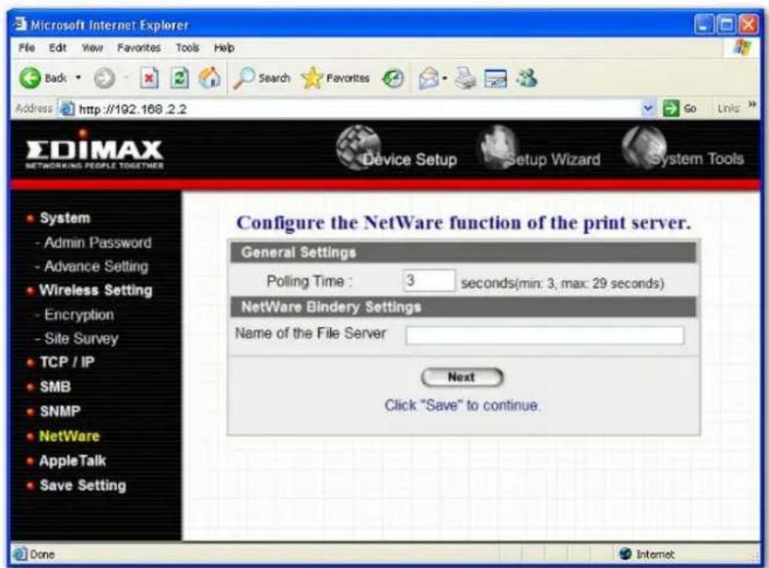The height and width of the screenshot is (568, 769).
Task: Click Edit page toolbar icon
Action: pyautogui.click(x=495, y=79)
